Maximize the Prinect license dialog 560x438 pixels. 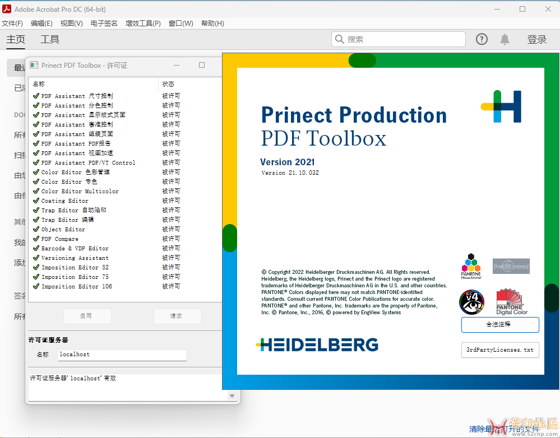pyautogui.click(x=202, y=65)
